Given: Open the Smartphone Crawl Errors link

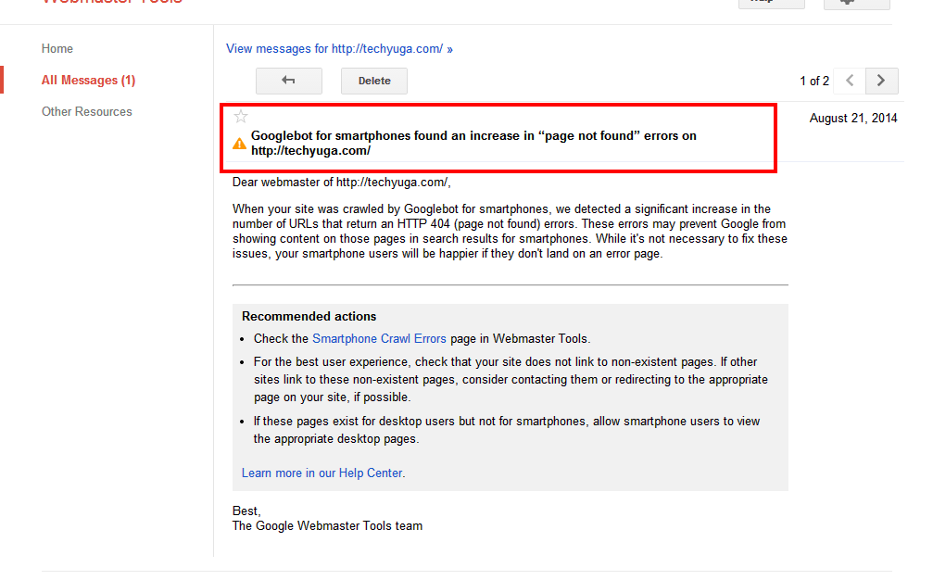Looking at the screenshot, I should (x=379, y=338).
